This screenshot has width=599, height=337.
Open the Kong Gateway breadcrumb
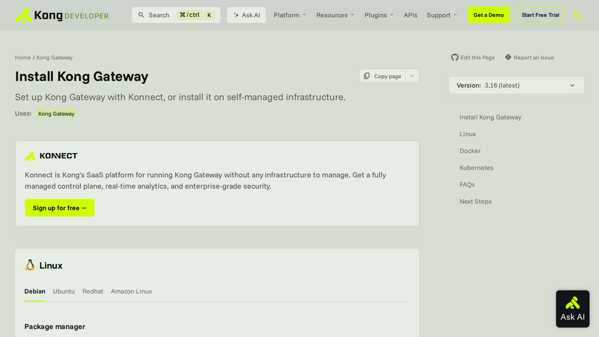pos(54,58)
